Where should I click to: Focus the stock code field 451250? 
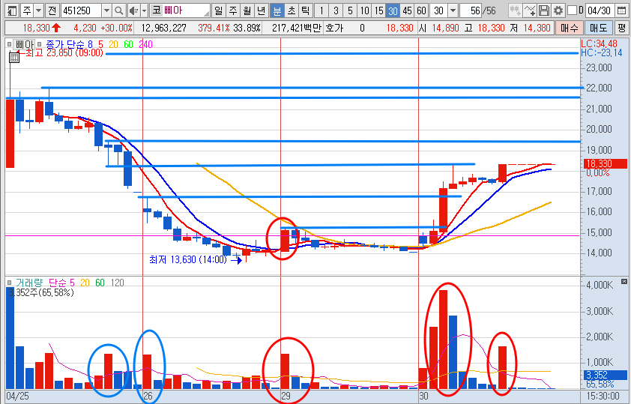[x=82, y=10]
